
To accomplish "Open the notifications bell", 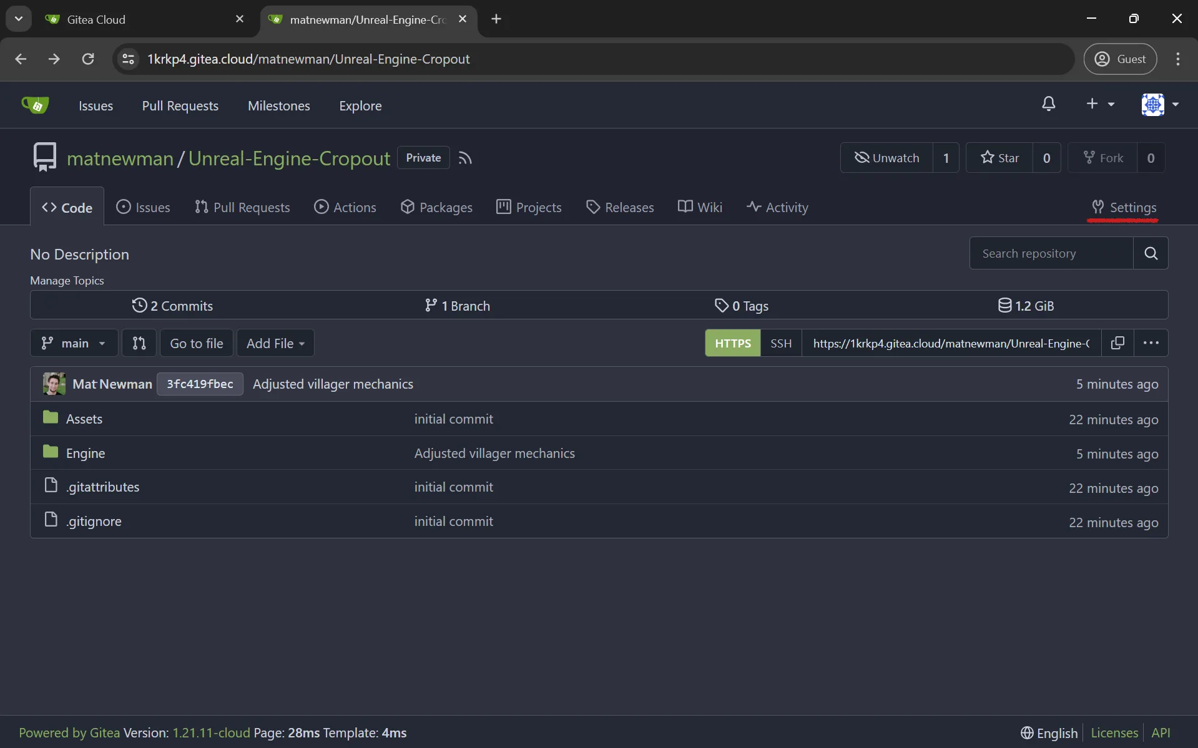I will coord(1049,104).
